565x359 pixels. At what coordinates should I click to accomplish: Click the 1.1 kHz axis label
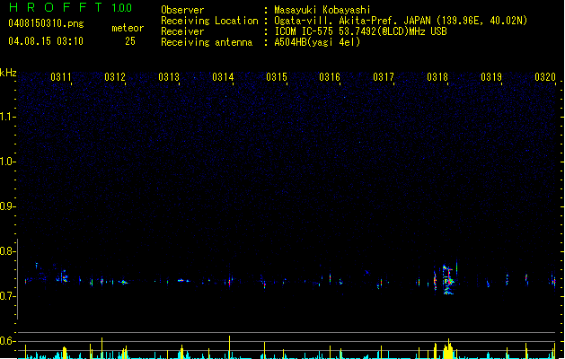[7, 117]
